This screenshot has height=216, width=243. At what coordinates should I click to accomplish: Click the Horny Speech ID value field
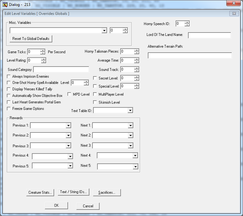click(x=180, y=24)
